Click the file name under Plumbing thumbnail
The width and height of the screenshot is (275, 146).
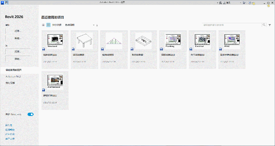(168, 55)
